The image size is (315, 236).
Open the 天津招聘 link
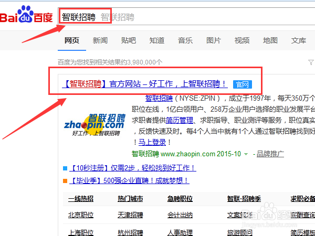130,215
